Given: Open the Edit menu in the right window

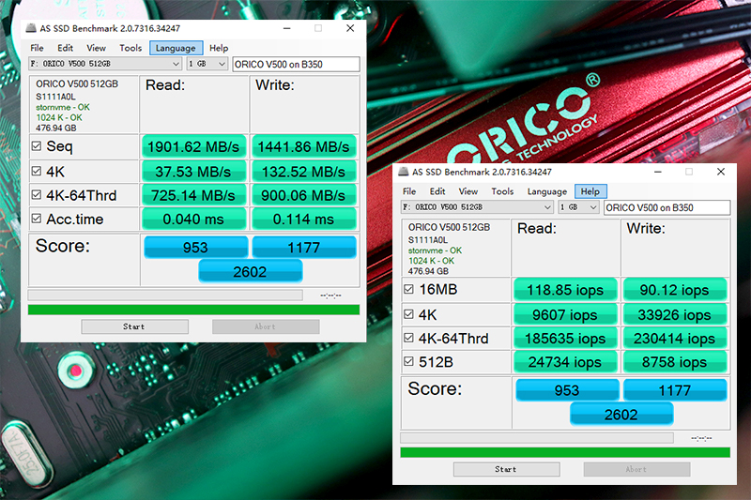Looking at the screenshot, I should pos(437,191).
